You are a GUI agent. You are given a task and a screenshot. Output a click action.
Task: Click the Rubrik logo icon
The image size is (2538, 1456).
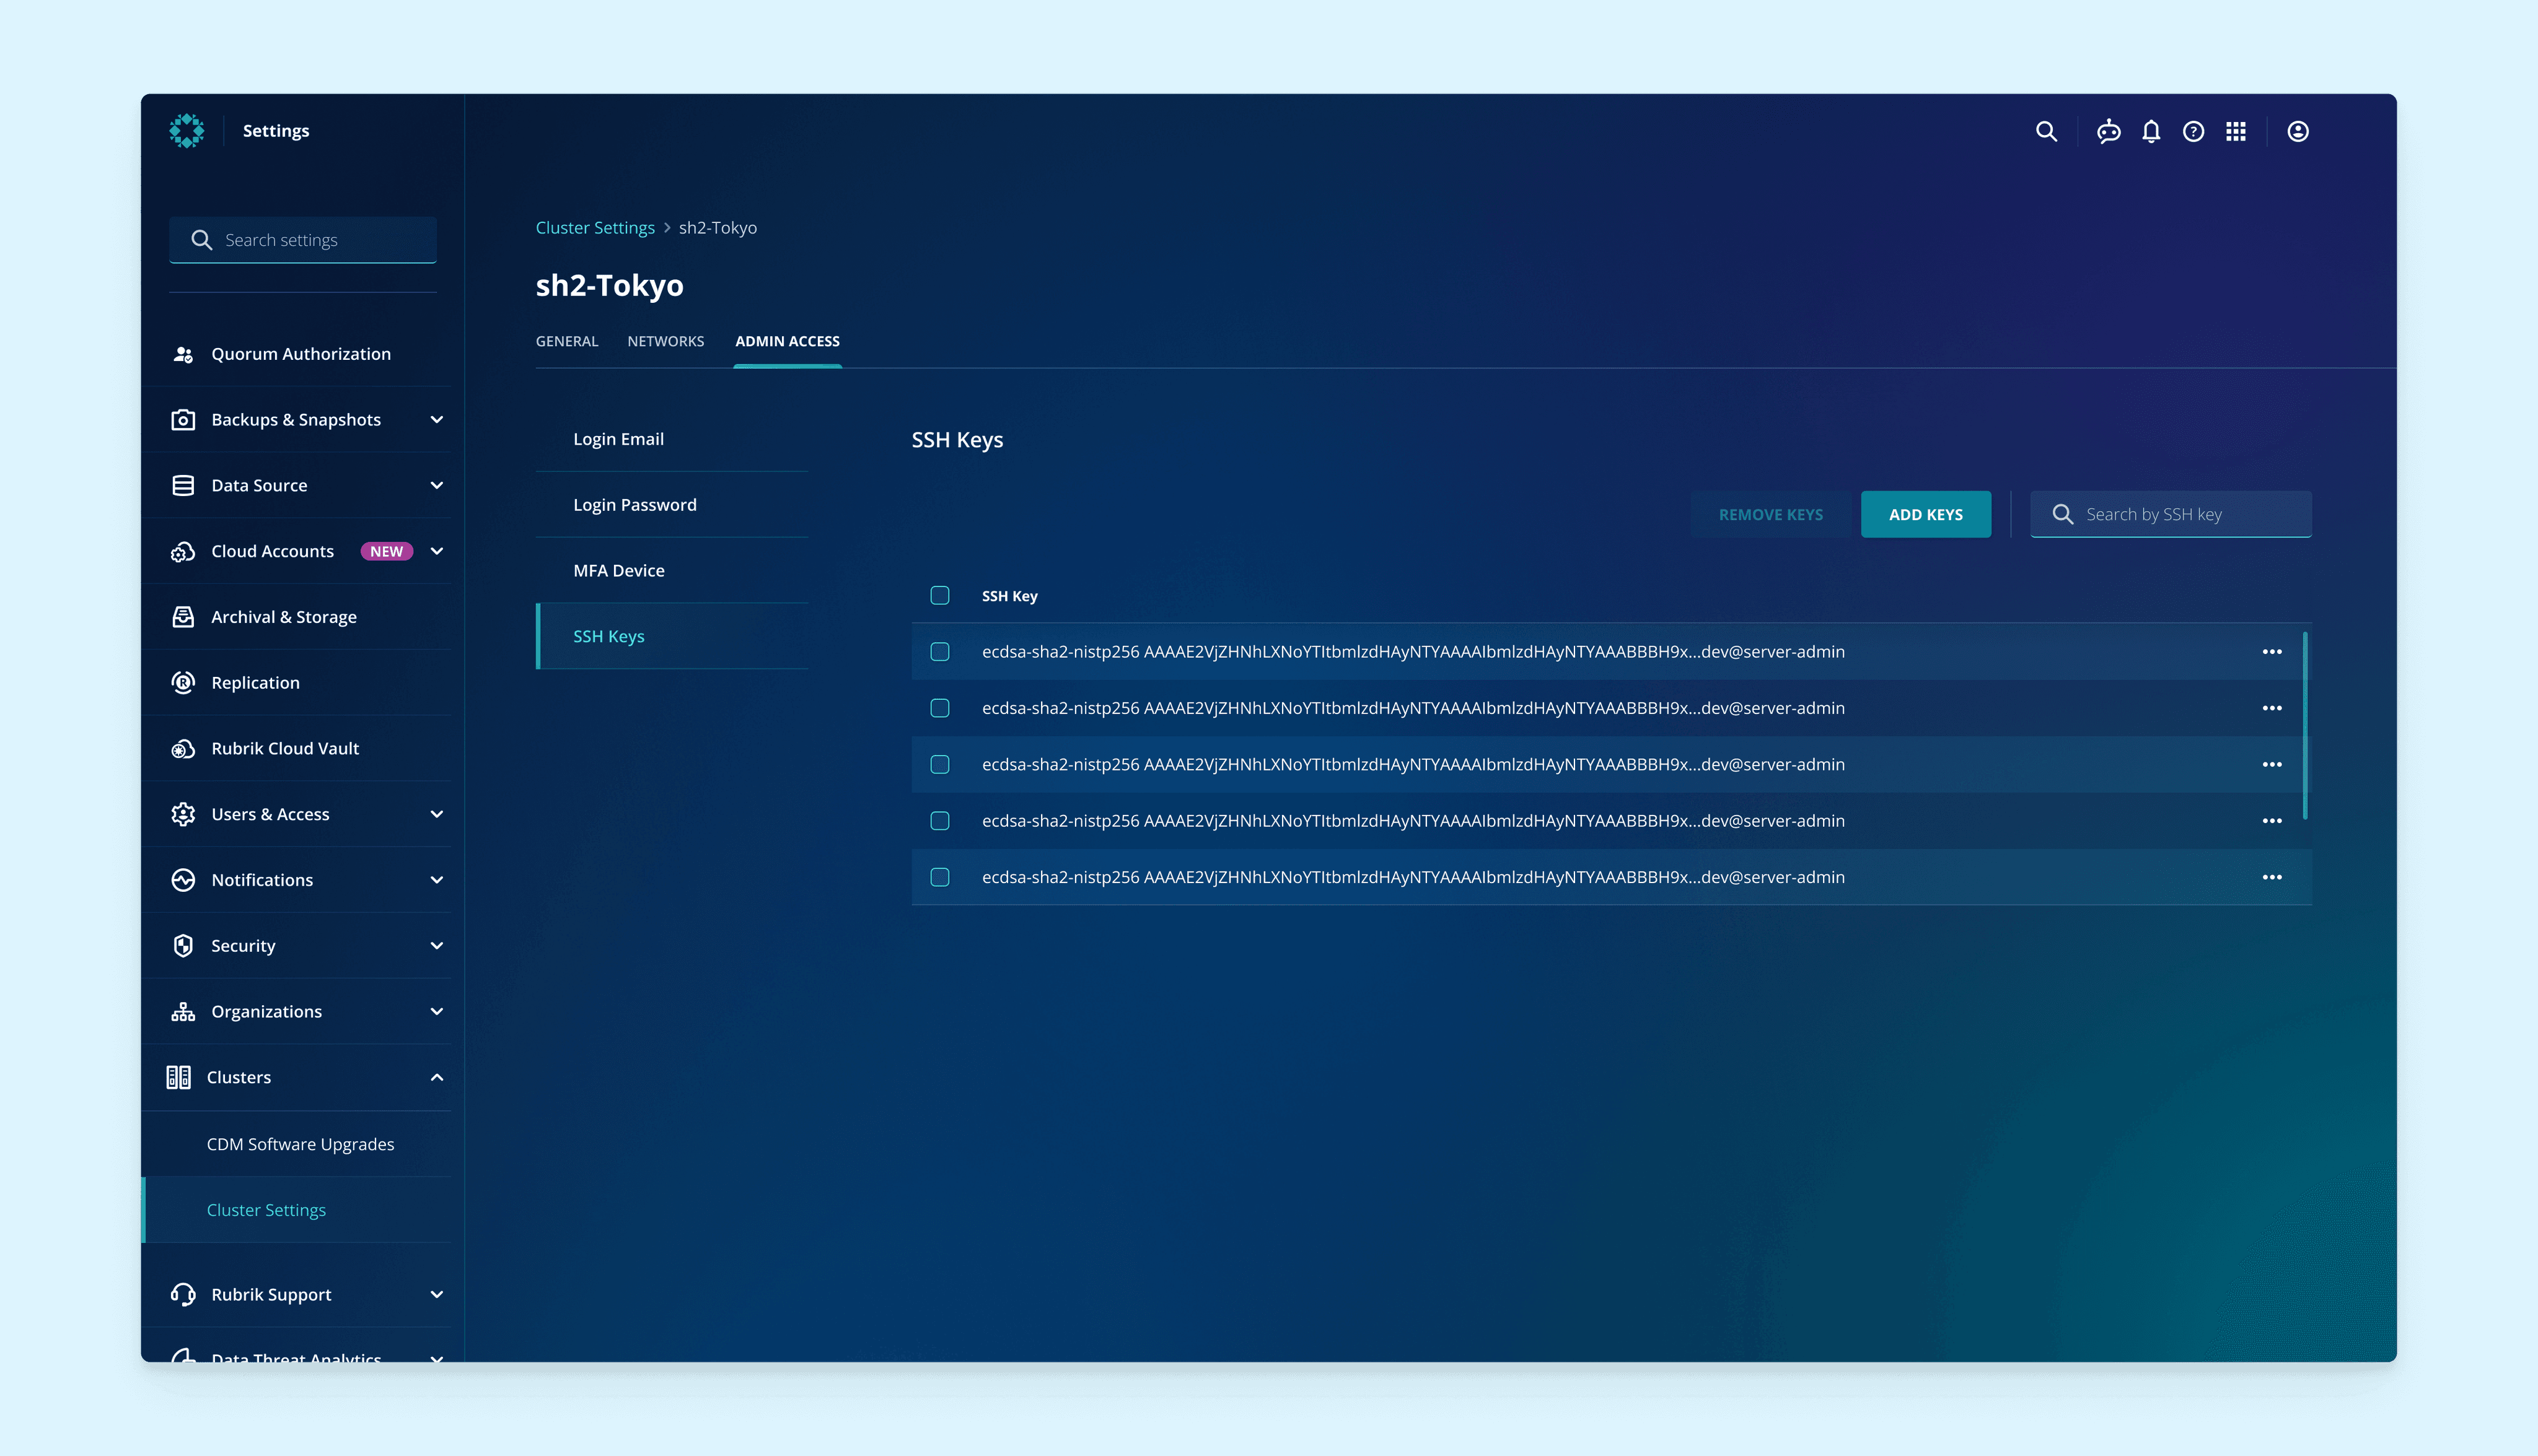click(x=187, y=131)
